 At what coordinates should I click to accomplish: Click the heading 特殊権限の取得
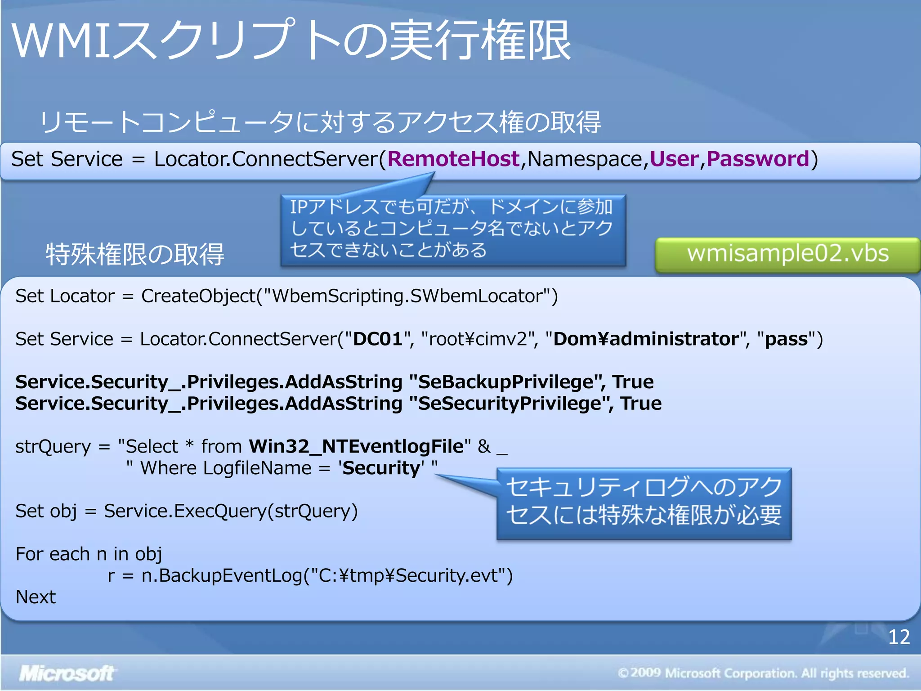coord(135,254)
